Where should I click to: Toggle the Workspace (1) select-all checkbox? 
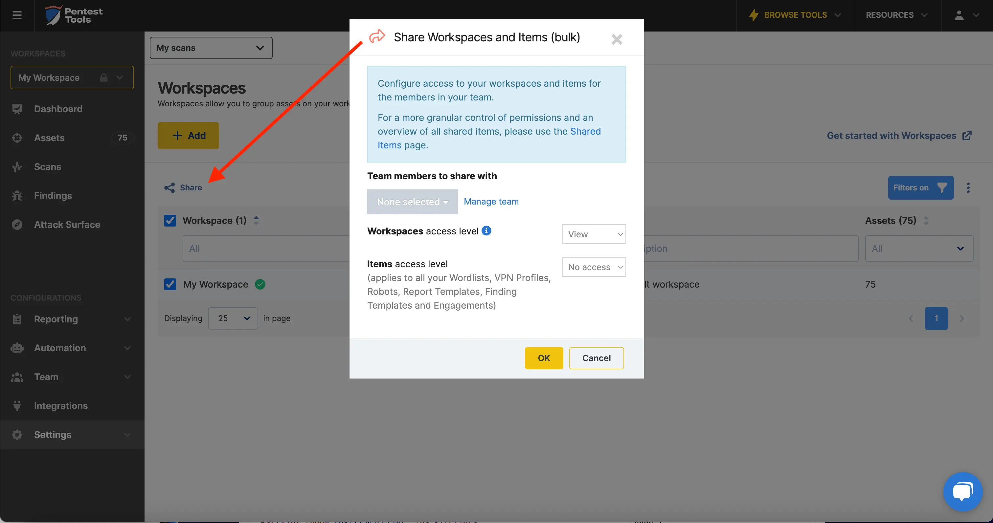coord(169,220)
